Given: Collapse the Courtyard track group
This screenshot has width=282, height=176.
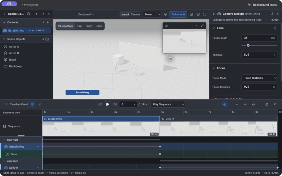Looking at the screenshot, I should point(4,140).
